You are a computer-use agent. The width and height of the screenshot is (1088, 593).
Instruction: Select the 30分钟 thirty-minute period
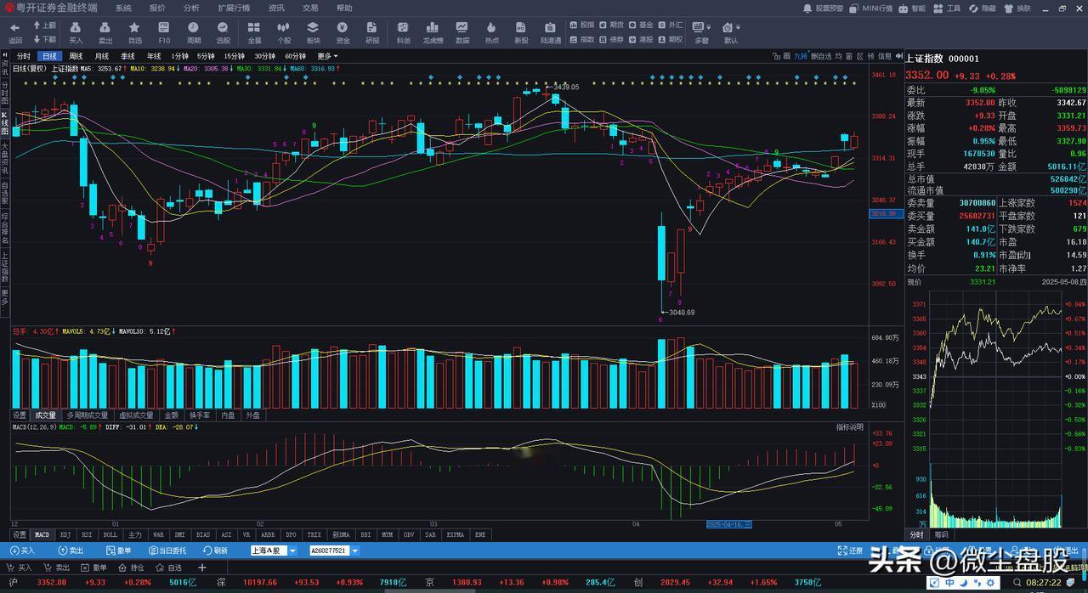point(264,56)
